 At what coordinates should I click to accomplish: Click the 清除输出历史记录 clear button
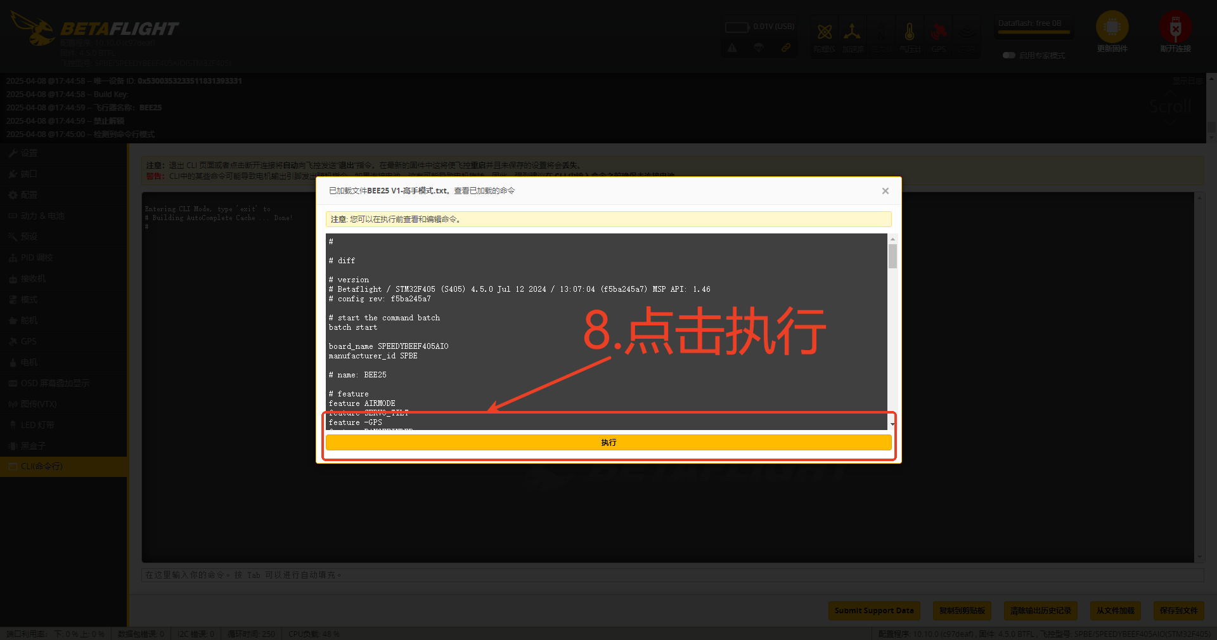(1041, 611)
